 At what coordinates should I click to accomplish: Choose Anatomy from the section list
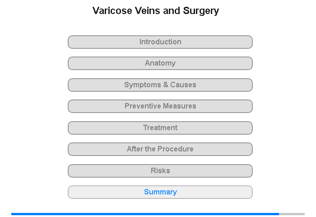(160, 63)
